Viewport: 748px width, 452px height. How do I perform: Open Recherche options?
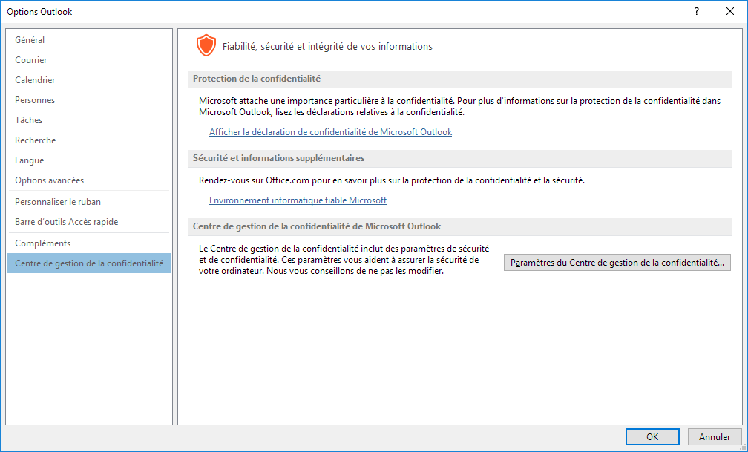point(89,140)
